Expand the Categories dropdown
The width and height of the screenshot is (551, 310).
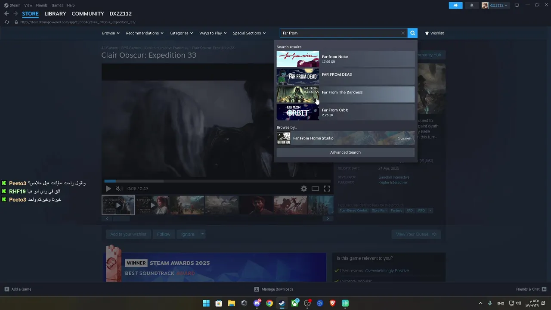point(181,33)
